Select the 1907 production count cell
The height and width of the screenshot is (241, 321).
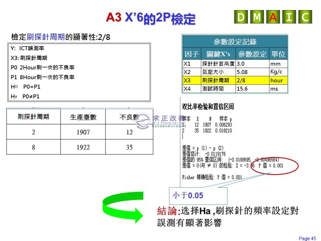tap(83, 132)
